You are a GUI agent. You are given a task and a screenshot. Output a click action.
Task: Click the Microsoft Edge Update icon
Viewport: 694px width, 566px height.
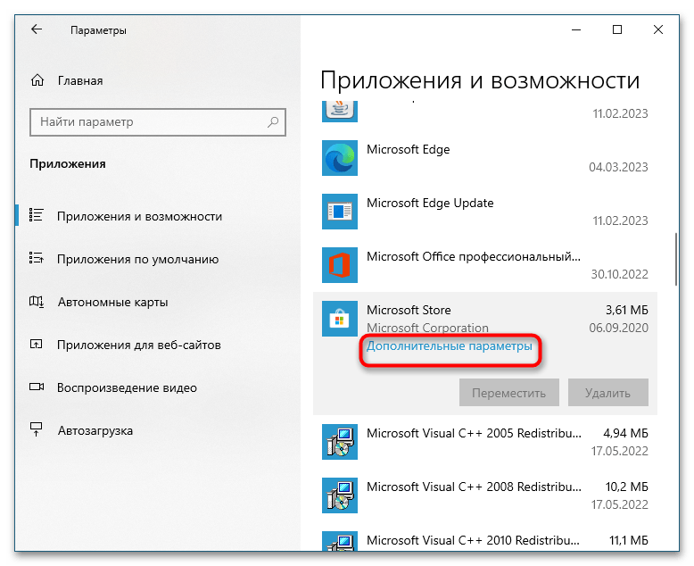point(340,212)
